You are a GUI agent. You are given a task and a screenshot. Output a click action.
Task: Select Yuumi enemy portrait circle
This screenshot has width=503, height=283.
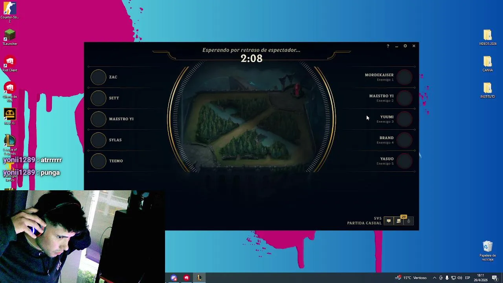coord(404,119)
